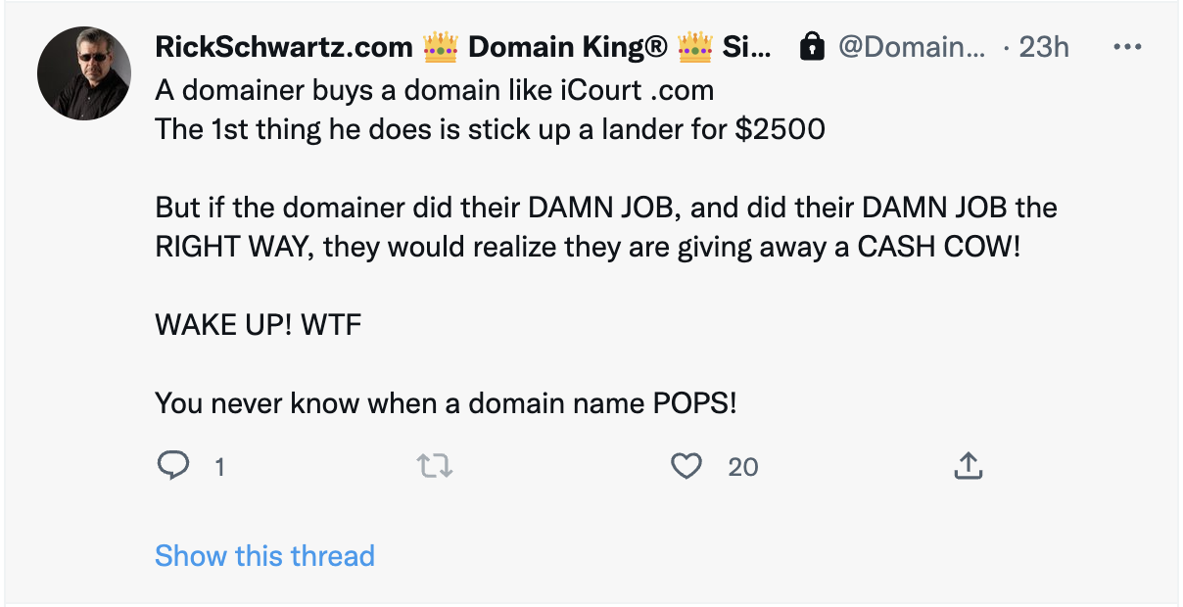Open the tweet via the 23h timestamp
Image resolution: width=1183 pixels, height=607 pixels.
click(1044, 47)
